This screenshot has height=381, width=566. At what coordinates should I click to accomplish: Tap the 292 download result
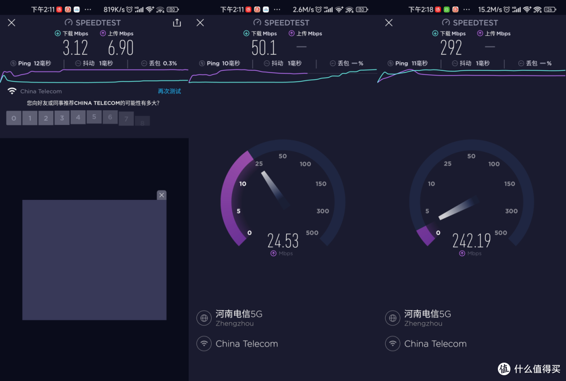point(451,48)
